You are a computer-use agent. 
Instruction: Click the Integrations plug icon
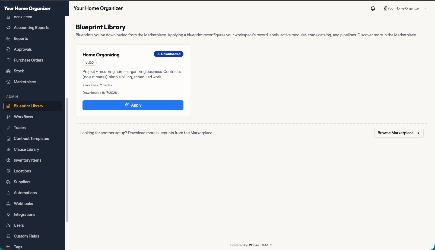pyautogui.click(x=8, y=214)
